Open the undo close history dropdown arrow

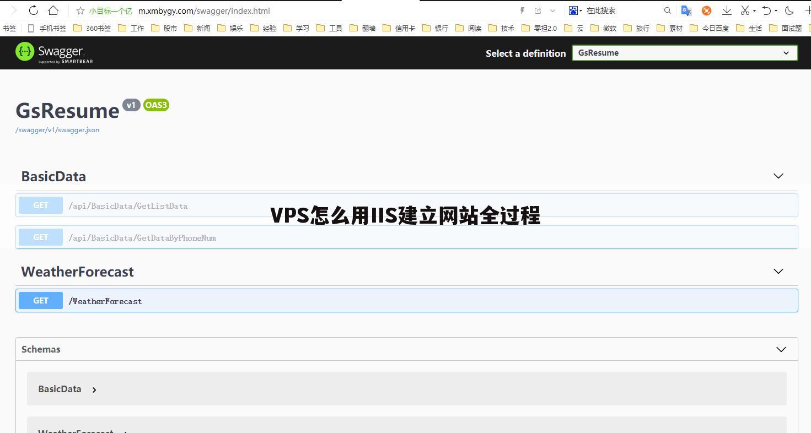[776, 10]
